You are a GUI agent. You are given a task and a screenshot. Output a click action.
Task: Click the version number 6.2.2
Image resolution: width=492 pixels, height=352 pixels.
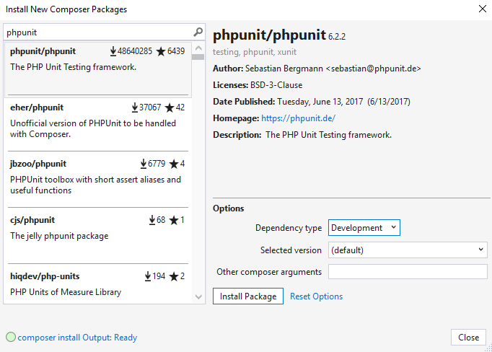point(337,37)
